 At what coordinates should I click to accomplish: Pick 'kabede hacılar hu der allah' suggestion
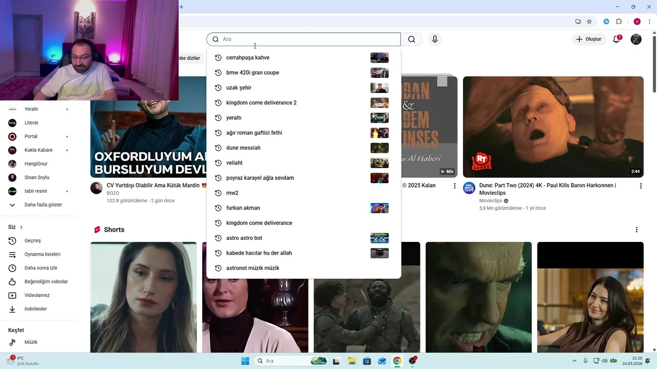[303, 253]
